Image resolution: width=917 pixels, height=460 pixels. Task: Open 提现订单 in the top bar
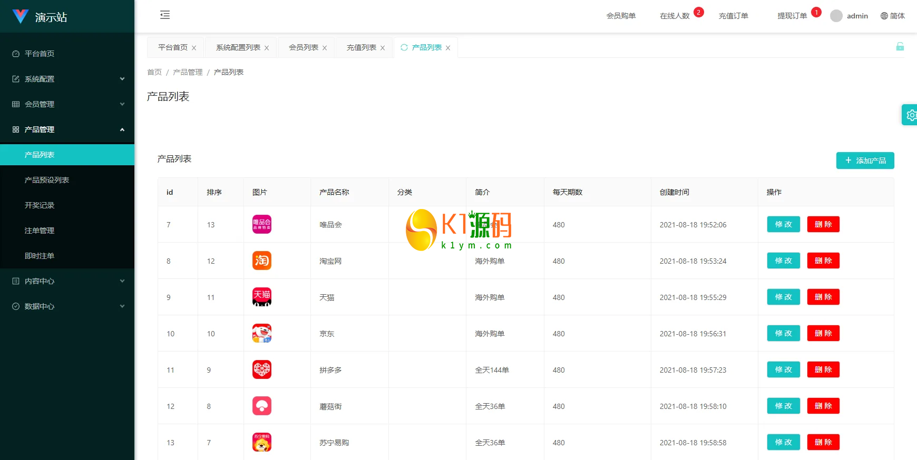(792, 16)
